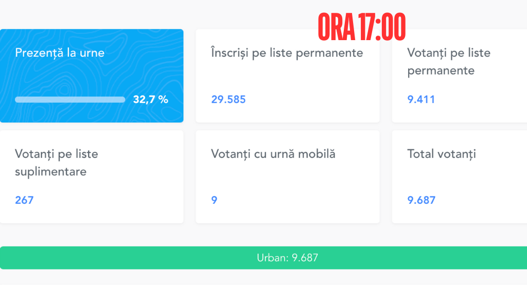Click the turnout progress bar
Viewport: 527px width, 285px height.
70,99
